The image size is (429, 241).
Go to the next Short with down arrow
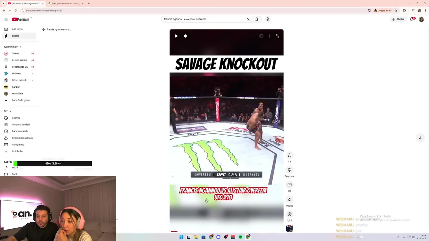pyautogui.click(x=420, y=138)
